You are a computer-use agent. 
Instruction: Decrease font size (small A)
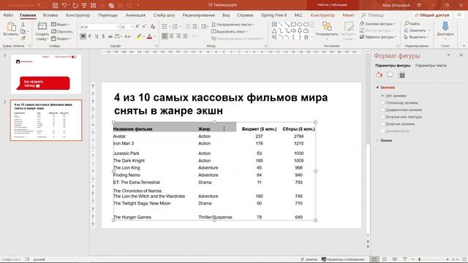point(145,26)
